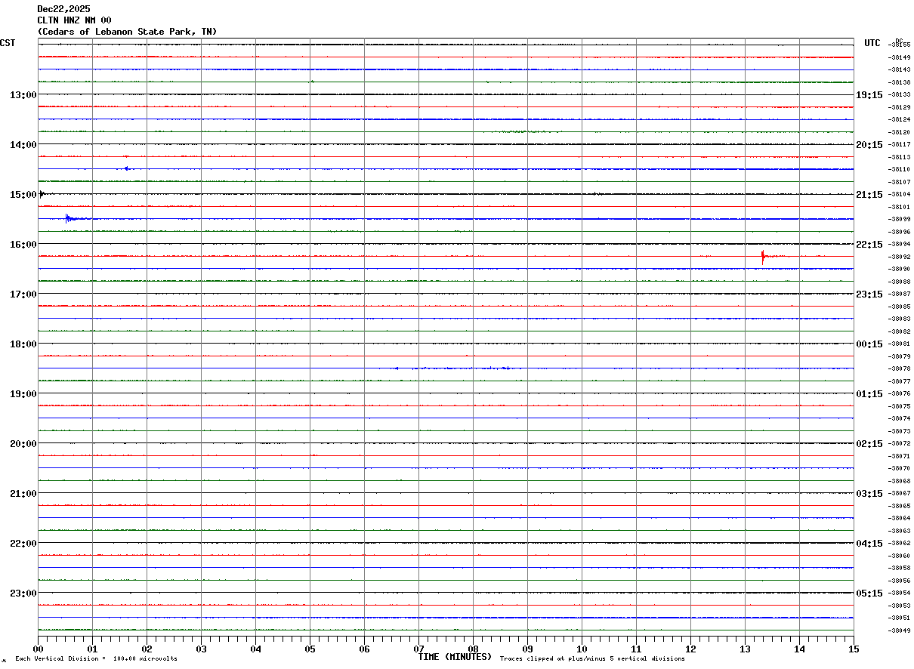Click the 19:15 UTC time label

coord(869,94)
